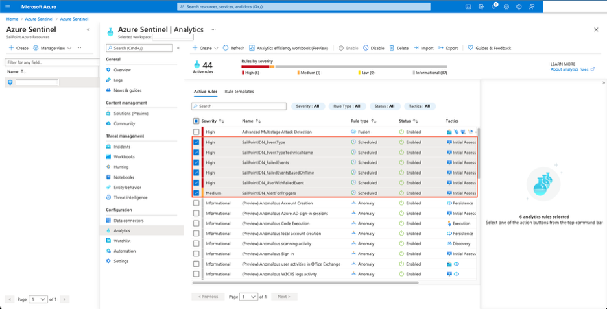Open portal settings gear icon
This screenshot has height=309, width=607.
[x=506, y=6]
